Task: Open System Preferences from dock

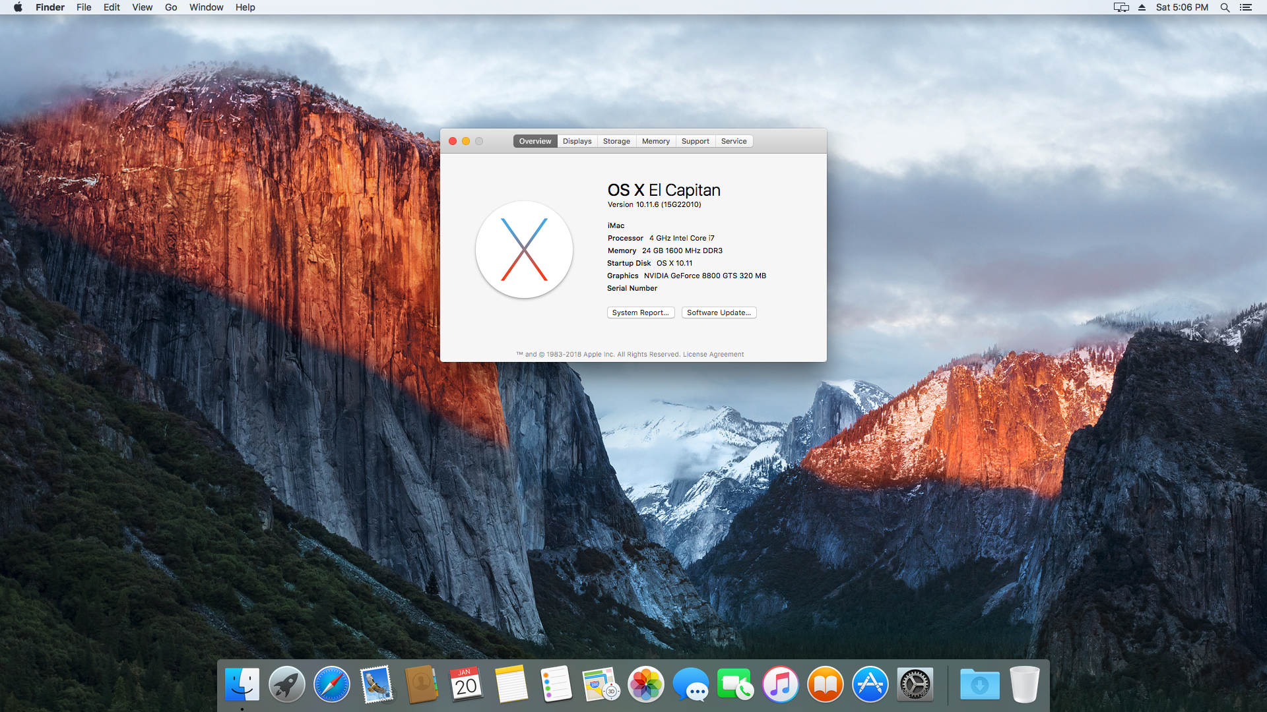Action: point(915,684)
